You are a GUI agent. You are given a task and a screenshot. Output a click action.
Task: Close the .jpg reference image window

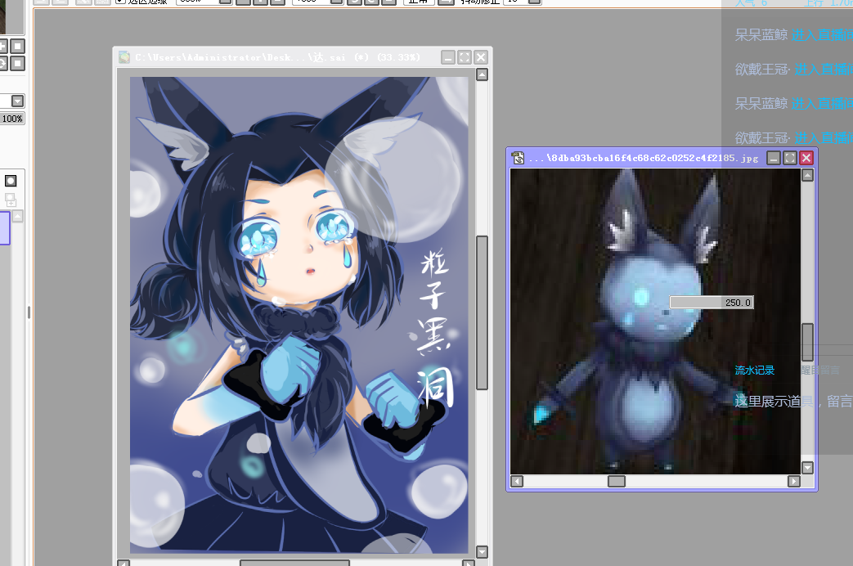pos(806,158)
